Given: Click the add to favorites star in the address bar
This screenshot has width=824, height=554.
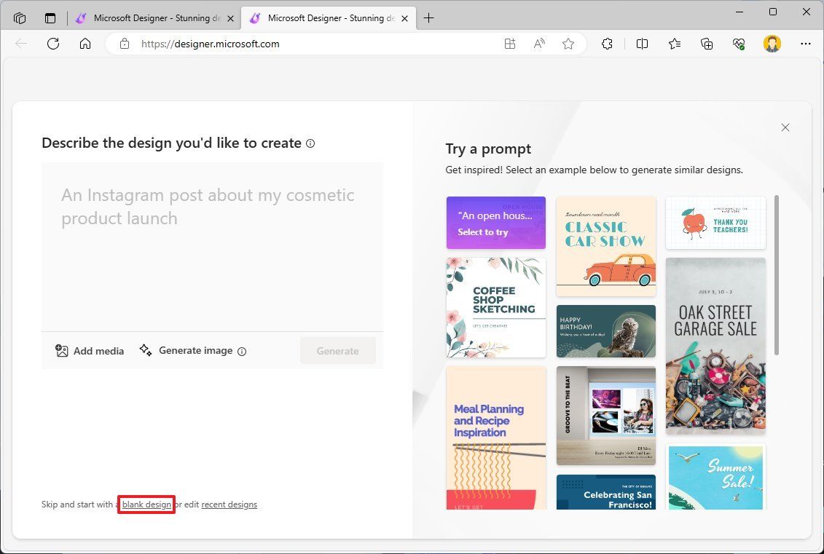Looking at the screenshot, I should point(568,44).
